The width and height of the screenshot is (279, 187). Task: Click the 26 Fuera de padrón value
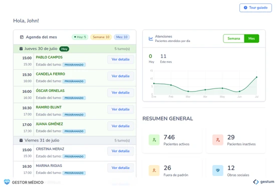pyautogui.click(x=167, y=168)
